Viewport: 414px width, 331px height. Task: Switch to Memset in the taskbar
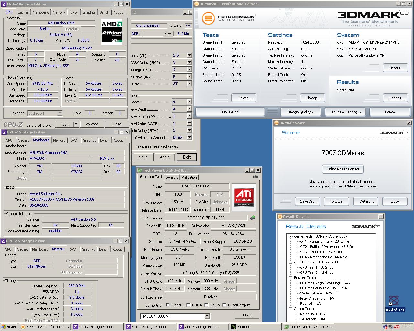click(x=256, y=327)
